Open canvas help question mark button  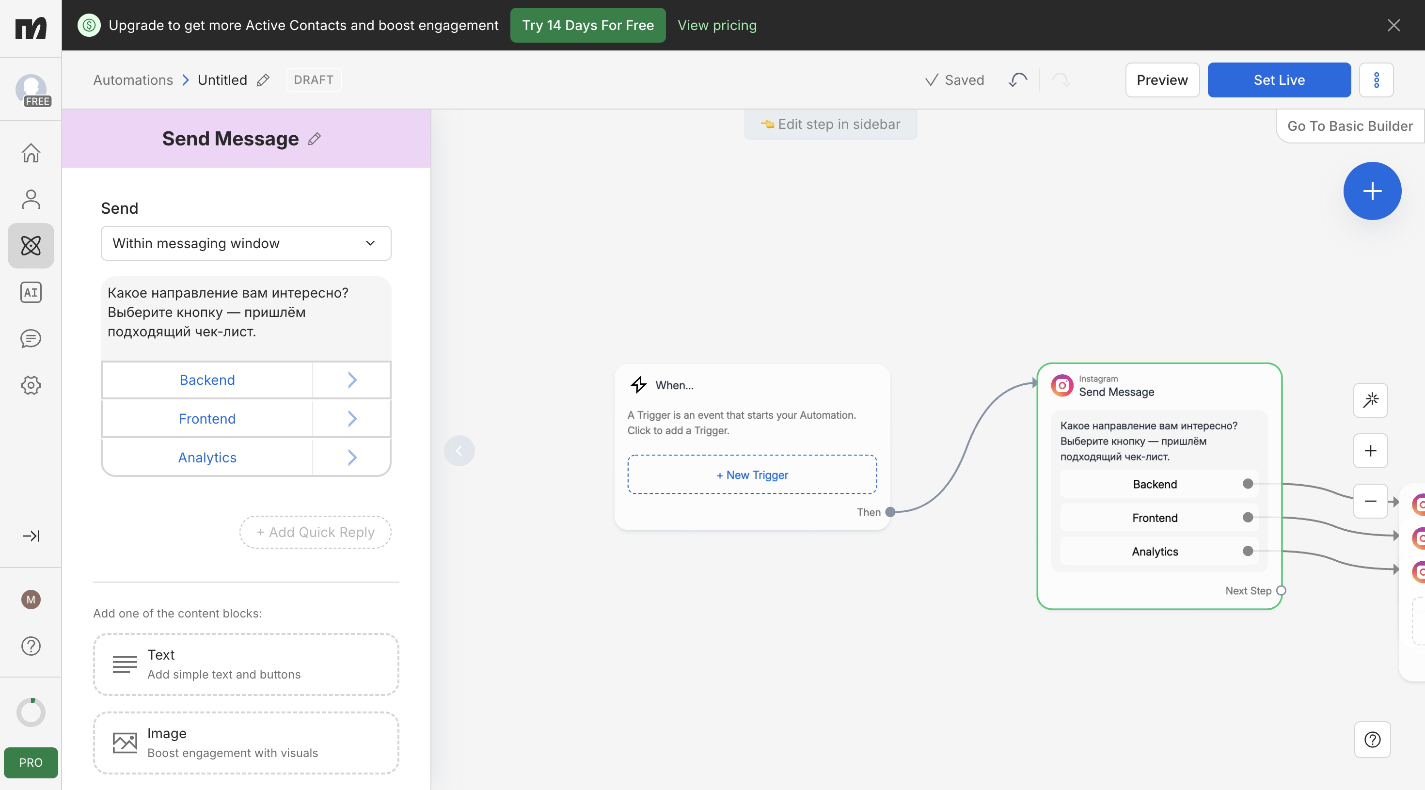pyautogui.click(x=1373, y=740)
